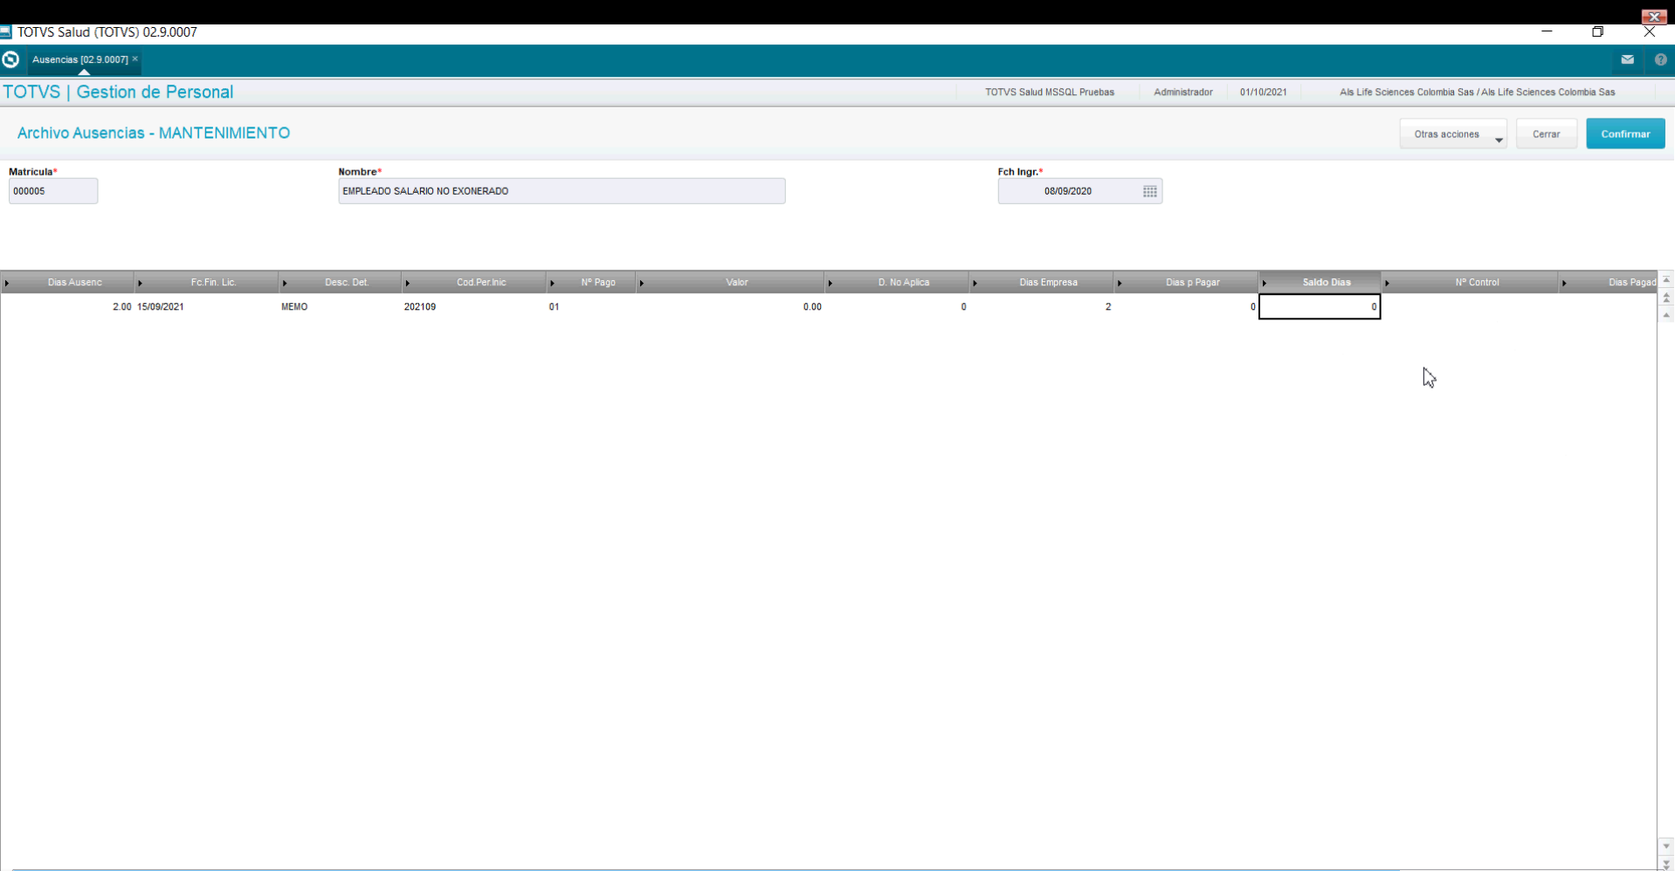
Task: Restore the TOTVS Salud window size
Action: (x=1597, y=31)
